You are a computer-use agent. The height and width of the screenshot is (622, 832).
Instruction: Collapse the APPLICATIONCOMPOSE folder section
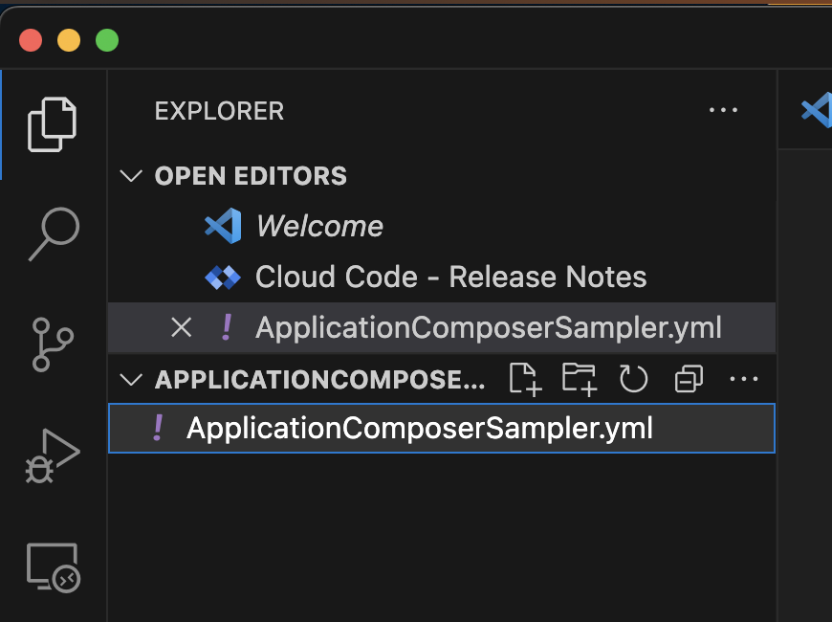pos(131,379)
